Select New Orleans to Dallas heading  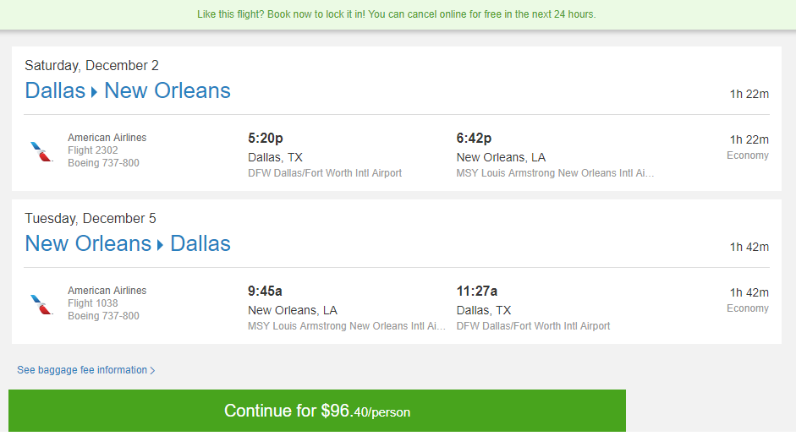coord(128,244)
